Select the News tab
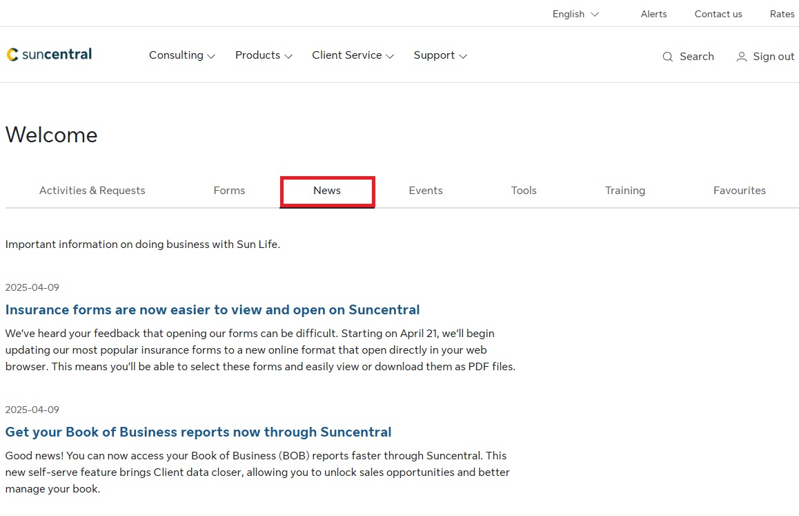 click(x=327, y=191)
